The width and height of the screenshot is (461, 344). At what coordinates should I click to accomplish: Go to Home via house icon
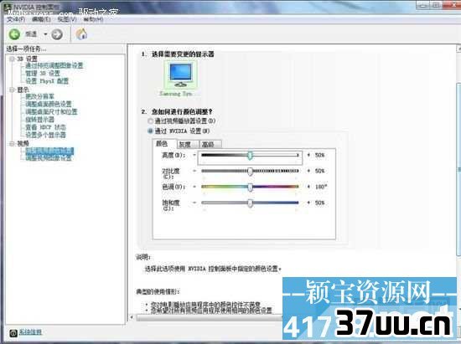pyautogui.click(x=81, y=34)
